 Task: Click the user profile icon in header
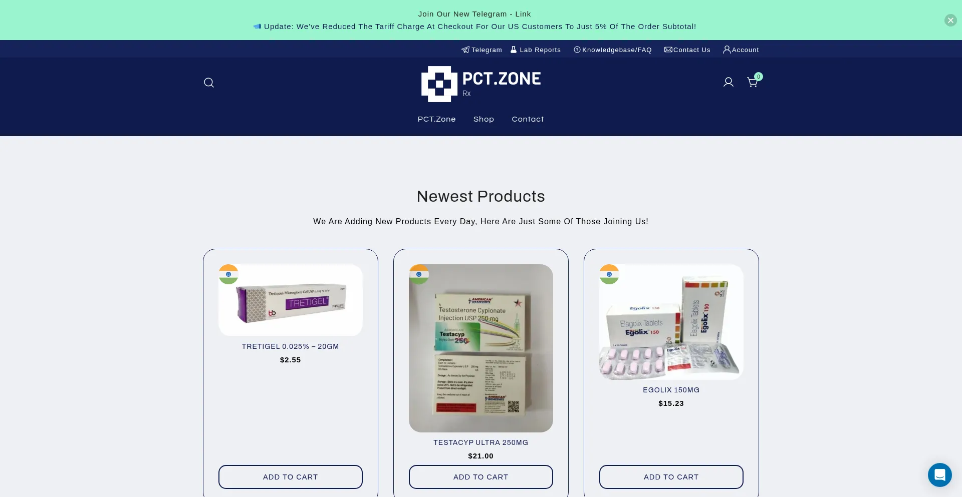(729, 82)
